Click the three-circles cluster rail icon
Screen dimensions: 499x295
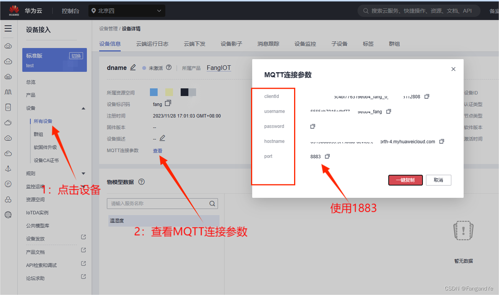[8, 199]
